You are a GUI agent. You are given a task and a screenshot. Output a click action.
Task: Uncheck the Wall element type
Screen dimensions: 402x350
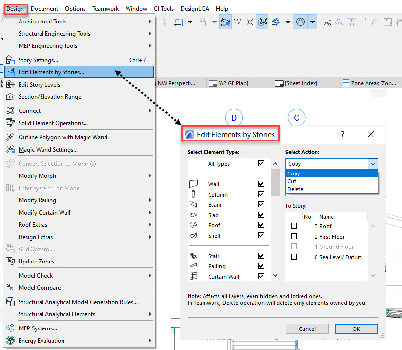[x=261, y=184]
